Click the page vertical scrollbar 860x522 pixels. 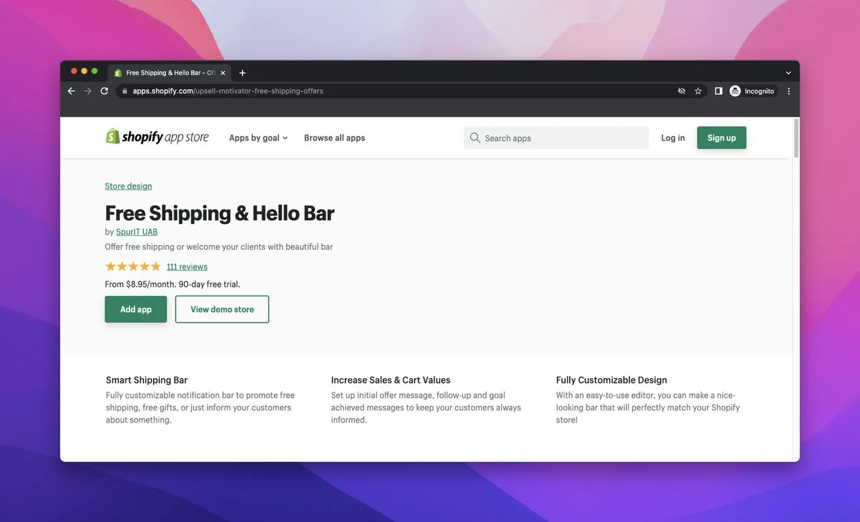[796, 138]
